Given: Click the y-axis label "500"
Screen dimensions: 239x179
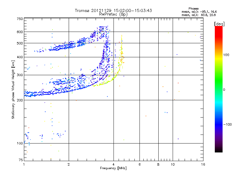Looking at the screenshot, I should tap(20, 43).
